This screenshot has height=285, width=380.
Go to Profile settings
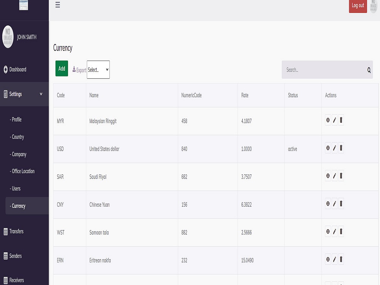(16, 119)
